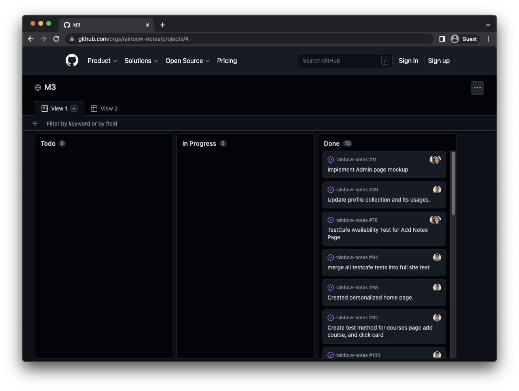Click the browser address bar URL
This screenshot has width=519, height=391.
click(133, 39)
